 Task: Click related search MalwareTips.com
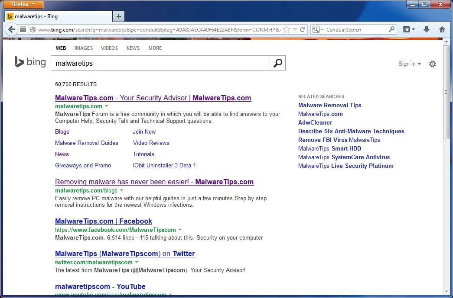320,114
